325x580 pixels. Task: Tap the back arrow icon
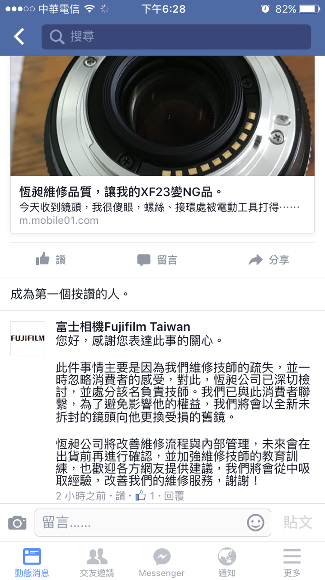19,37
